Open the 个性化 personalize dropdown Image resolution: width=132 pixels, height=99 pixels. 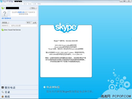click(x=33, y=8)
